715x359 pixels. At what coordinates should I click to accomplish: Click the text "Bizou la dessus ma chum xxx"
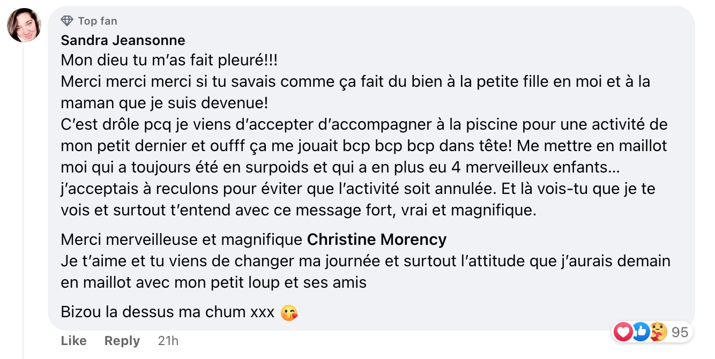(168, 312)
